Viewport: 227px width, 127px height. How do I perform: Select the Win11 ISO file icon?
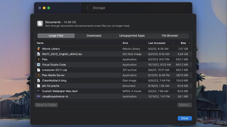coord(38,54)
